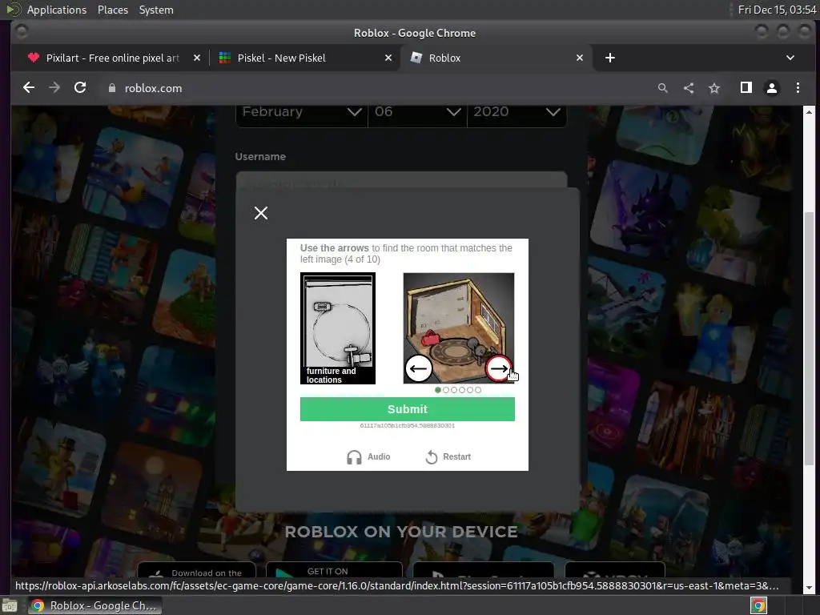Select the first green progress dot
820x615 pixels.
click(x=438, y=390)
